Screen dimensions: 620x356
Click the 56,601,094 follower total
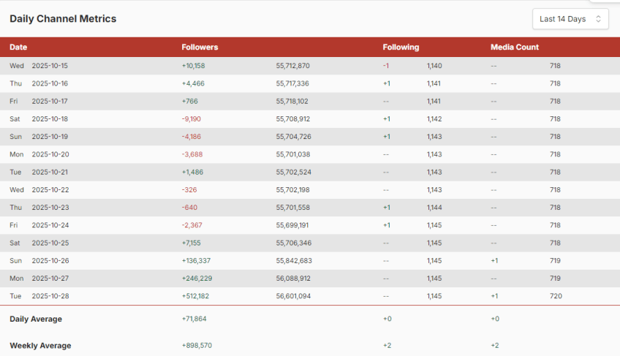click(292, 296)
